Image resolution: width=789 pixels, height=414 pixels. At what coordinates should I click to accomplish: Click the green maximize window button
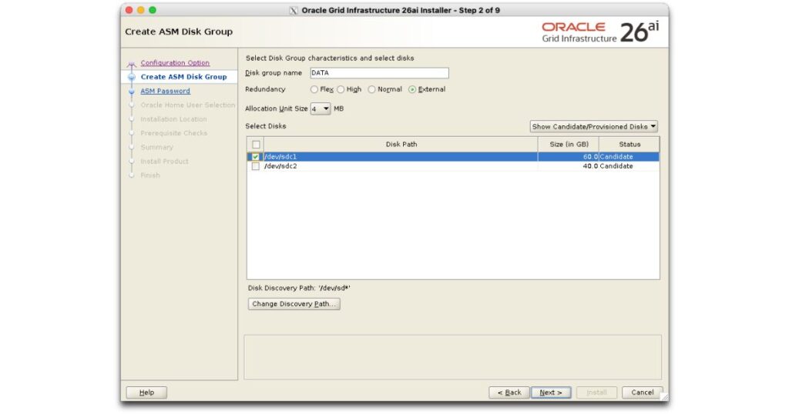pos(153,10)
